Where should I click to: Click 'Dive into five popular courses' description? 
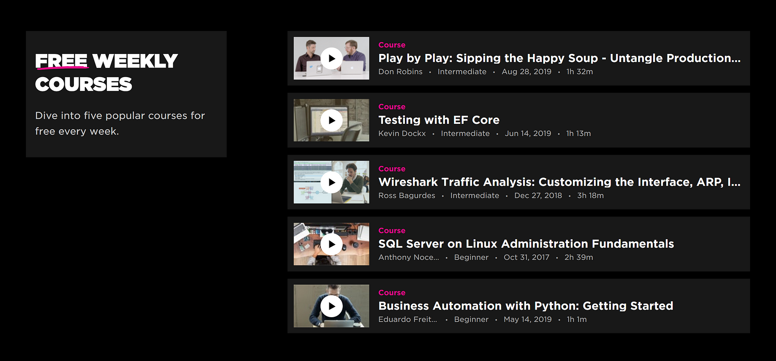point(120,123)
